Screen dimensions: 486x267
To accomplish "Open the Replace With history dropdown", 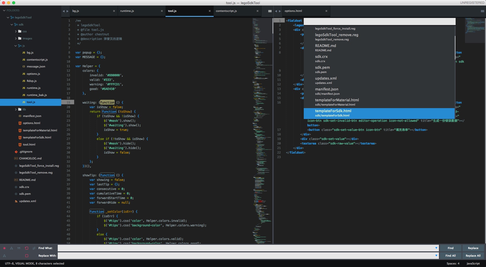I will (x=436, y=256).
